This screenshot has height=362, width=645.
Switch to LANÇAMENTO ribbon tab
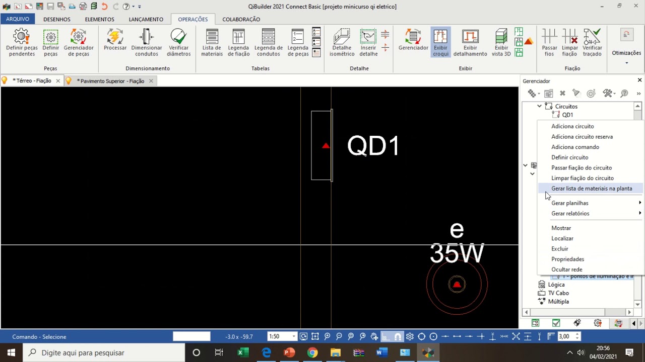[146, 19]
